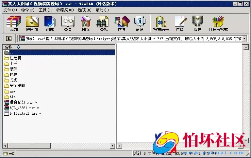This screenshot has width=251, height=158.
Task: Click the 解压到 (Extract To) icon
Action: pyautogui.click(x=32, y=23)
